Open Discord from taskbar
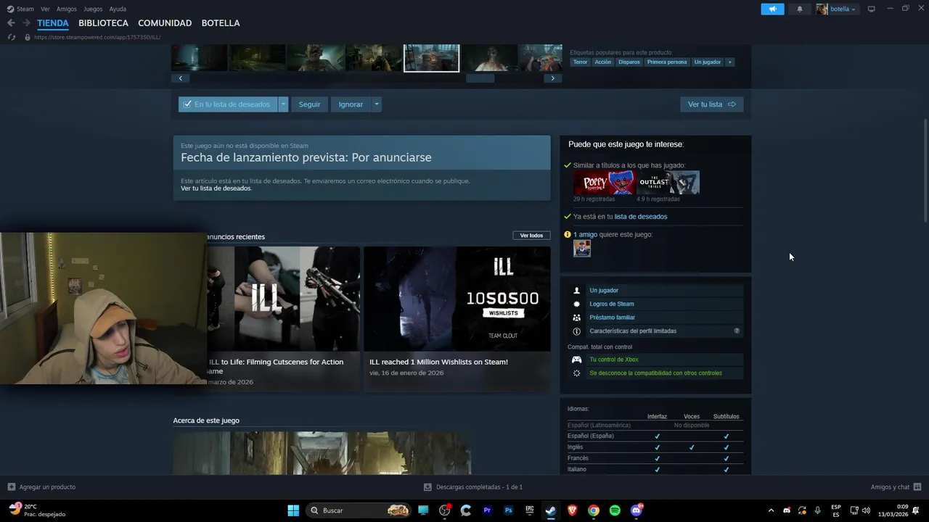The image size is (929, 522). [637, 510]
